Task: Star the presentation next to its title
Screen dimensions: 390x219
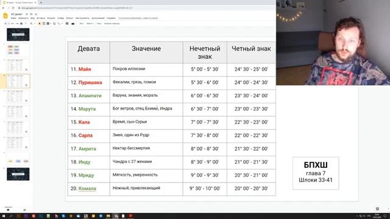Action: tap(27, 14)
